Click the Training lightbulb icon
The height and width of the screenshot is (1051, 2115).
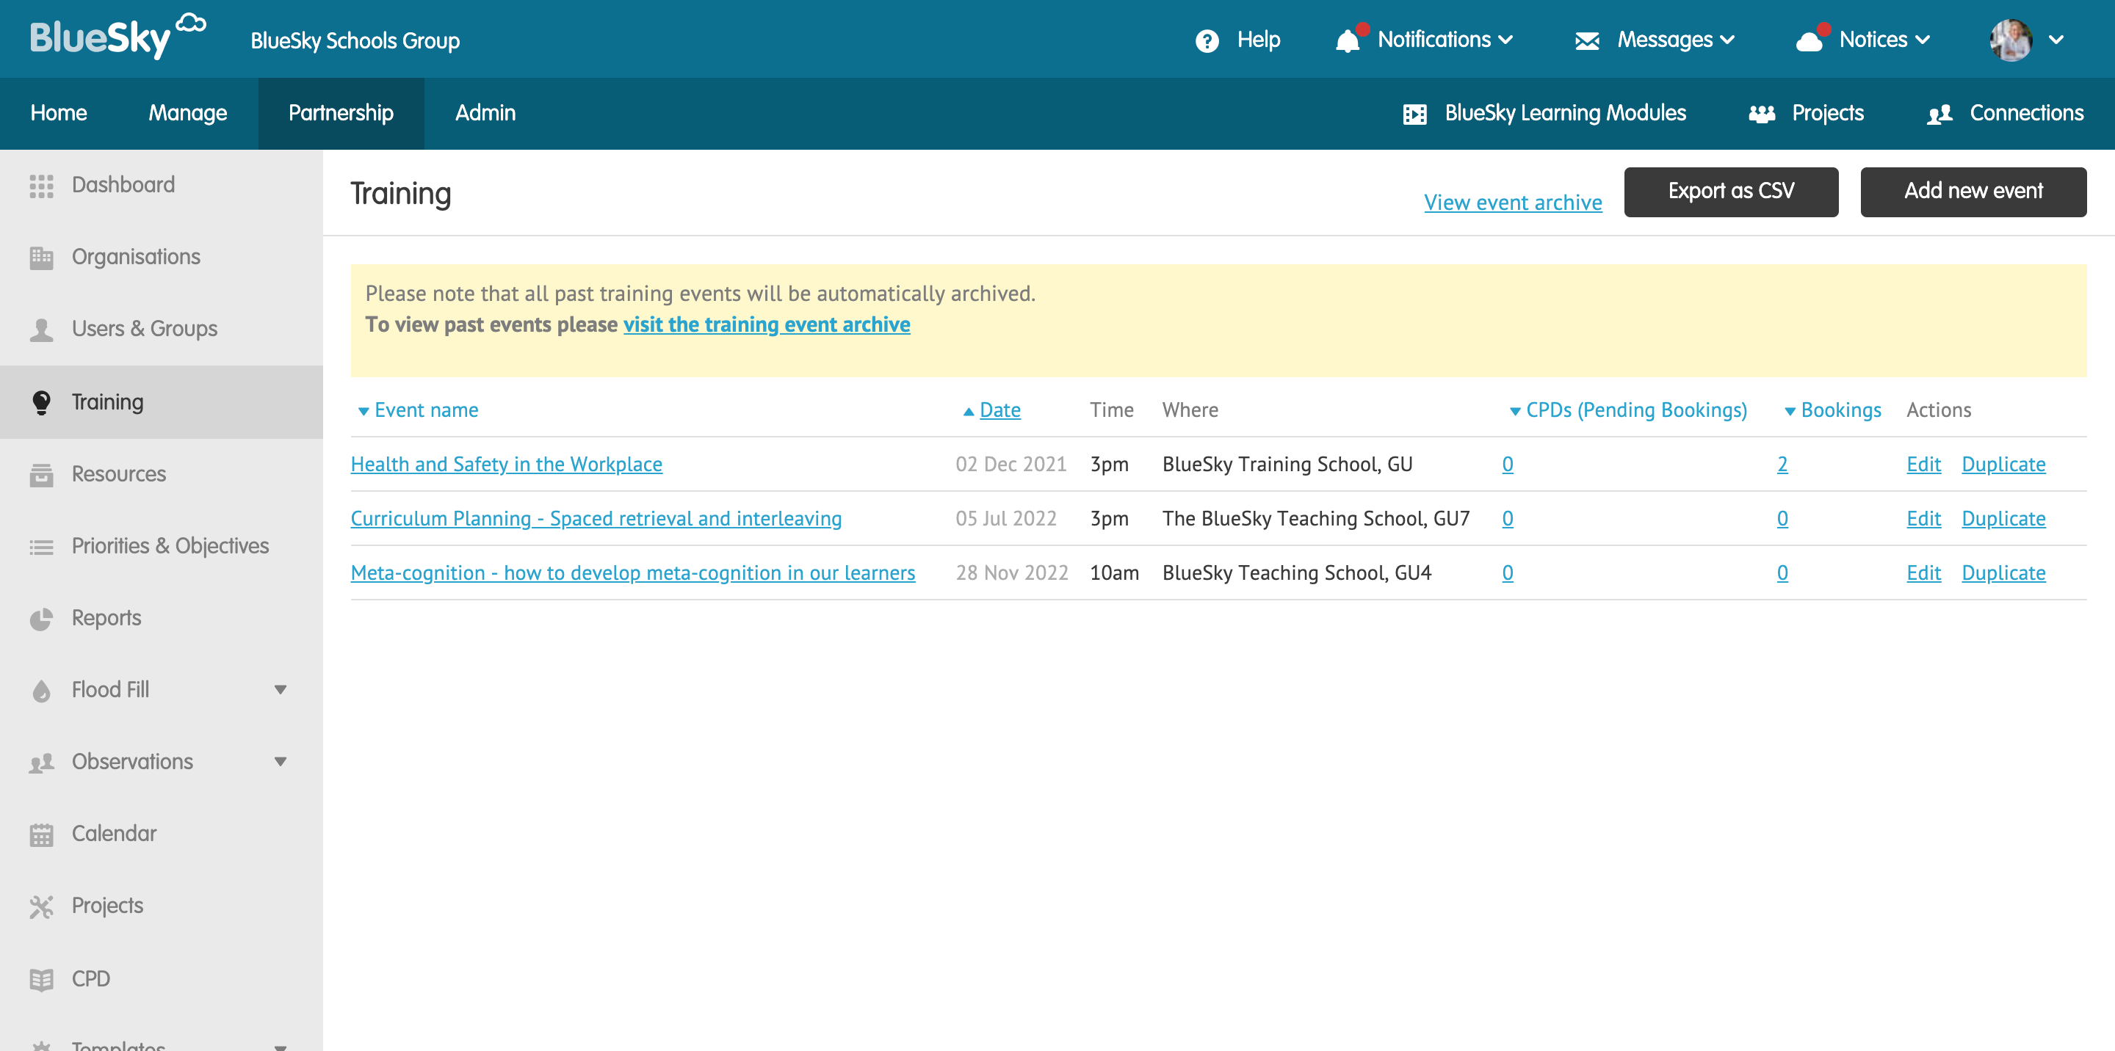pyautogui.click(x=41, y=402)
